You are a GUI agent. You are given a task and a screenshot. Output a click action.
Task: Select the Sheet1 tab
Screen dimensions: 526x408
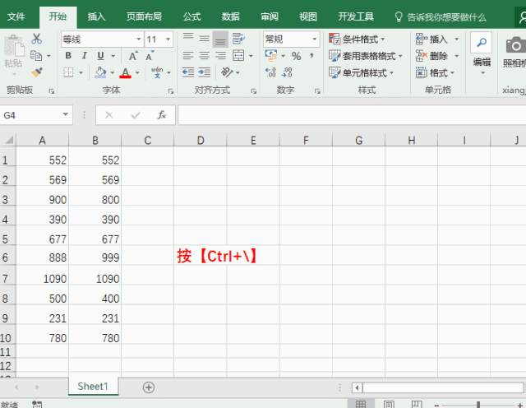(x=93, y=386)
